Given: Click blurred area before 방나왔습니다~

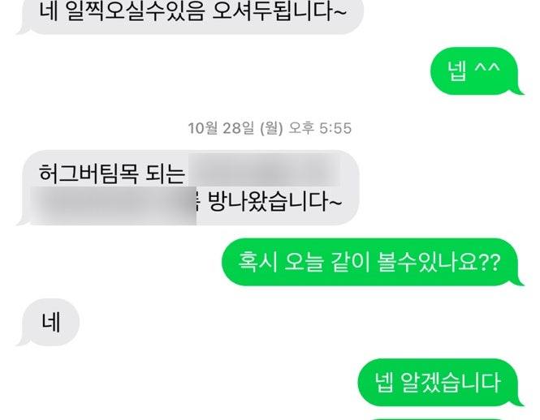Looking at the screenshot, I should click(114, 206).
